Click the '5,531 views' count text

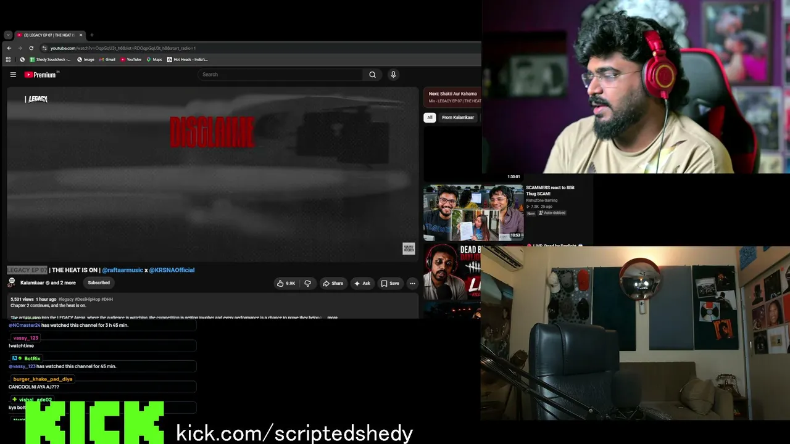pos(21,299)
